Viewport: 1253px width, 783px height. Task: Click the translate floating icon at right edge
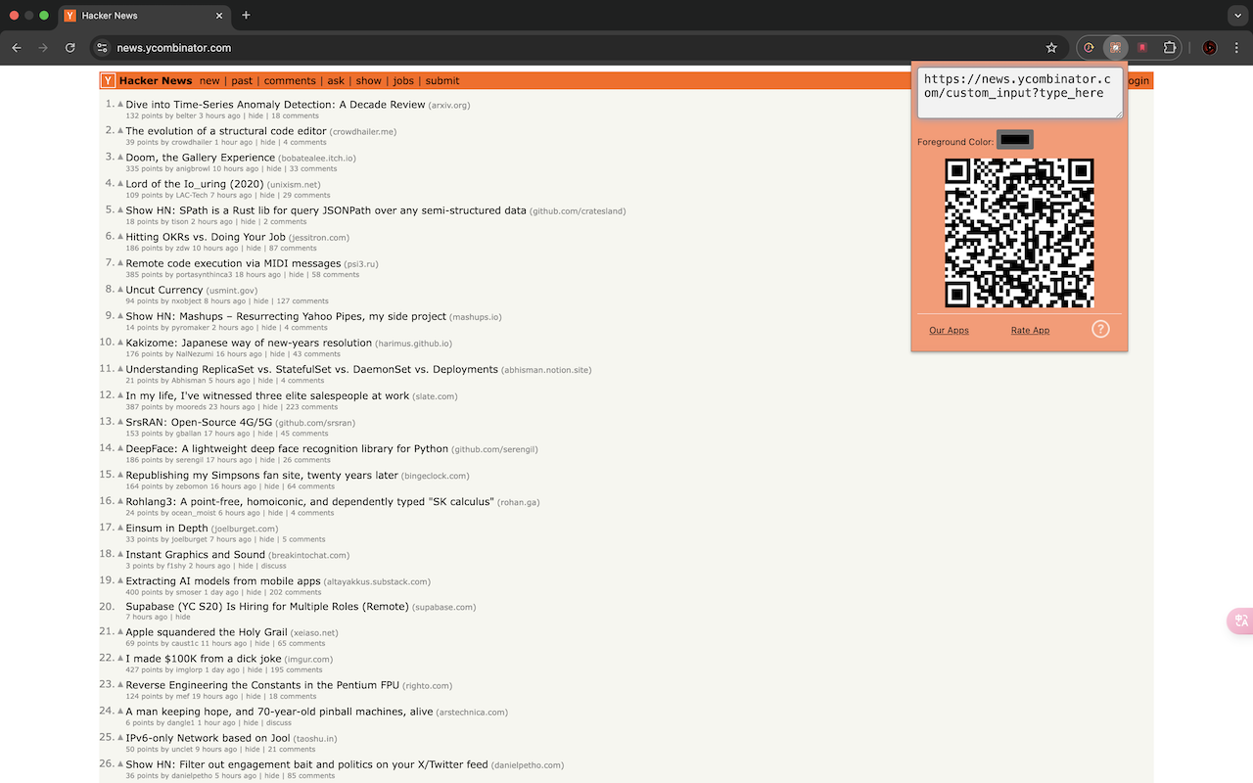tap(1241, 621)
